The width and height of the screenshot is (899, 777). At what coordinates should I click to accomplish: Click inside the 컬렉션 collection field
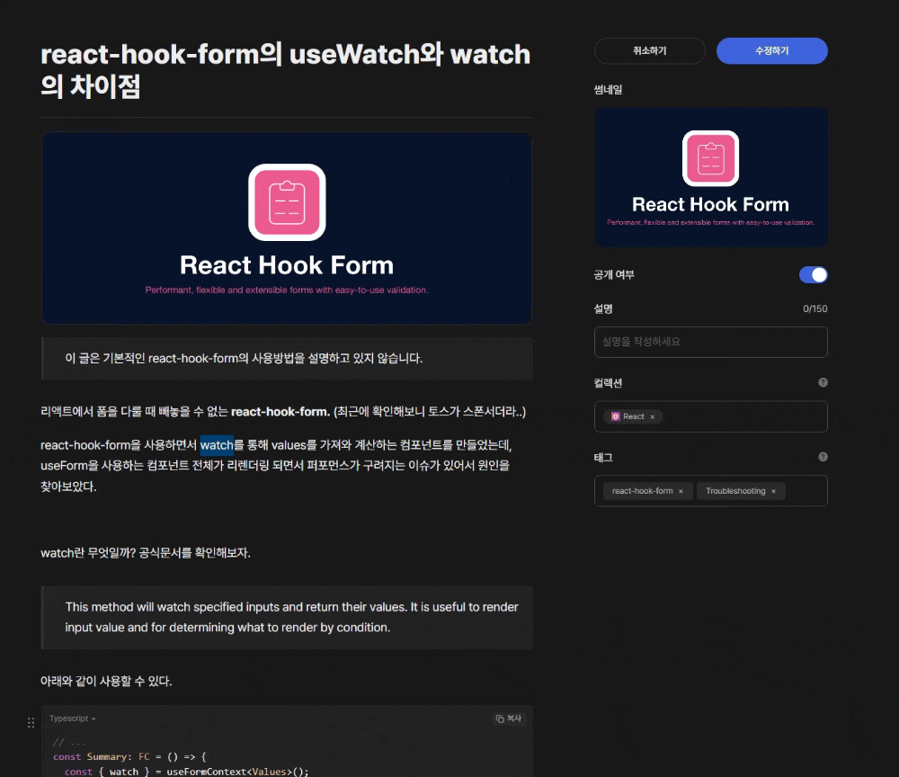[x=710, y=416]
